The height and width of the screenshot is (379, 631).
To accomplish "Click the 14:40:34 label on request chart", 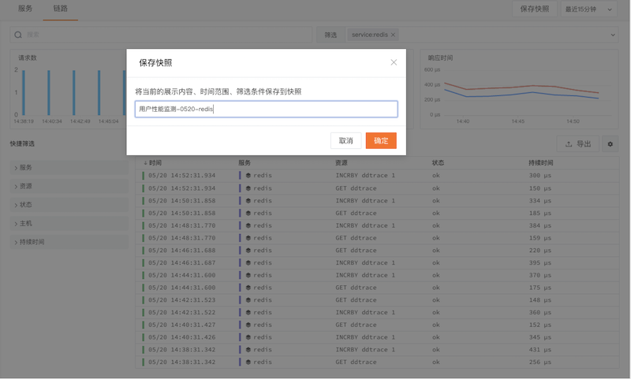I will (x=52, y=121).
